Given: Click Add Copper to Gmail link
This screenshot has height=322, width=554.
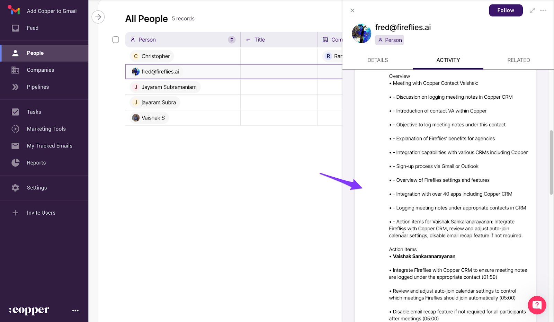Looking at the screenshot, I should (52, 11).
